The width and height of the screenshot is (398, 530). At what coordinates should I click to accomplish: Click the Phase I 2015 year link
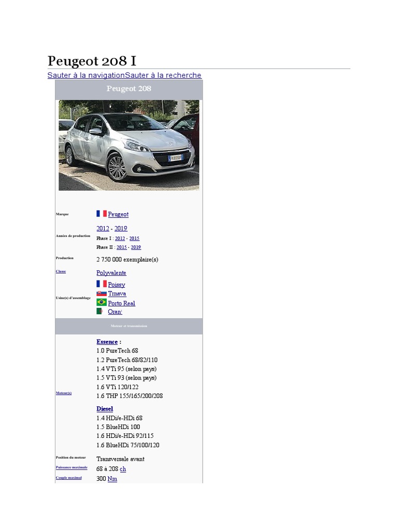[x=134, y=238]
